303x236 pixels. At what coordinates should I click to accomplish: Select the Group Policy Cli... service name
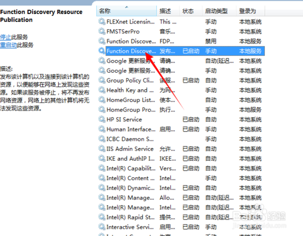130,80
